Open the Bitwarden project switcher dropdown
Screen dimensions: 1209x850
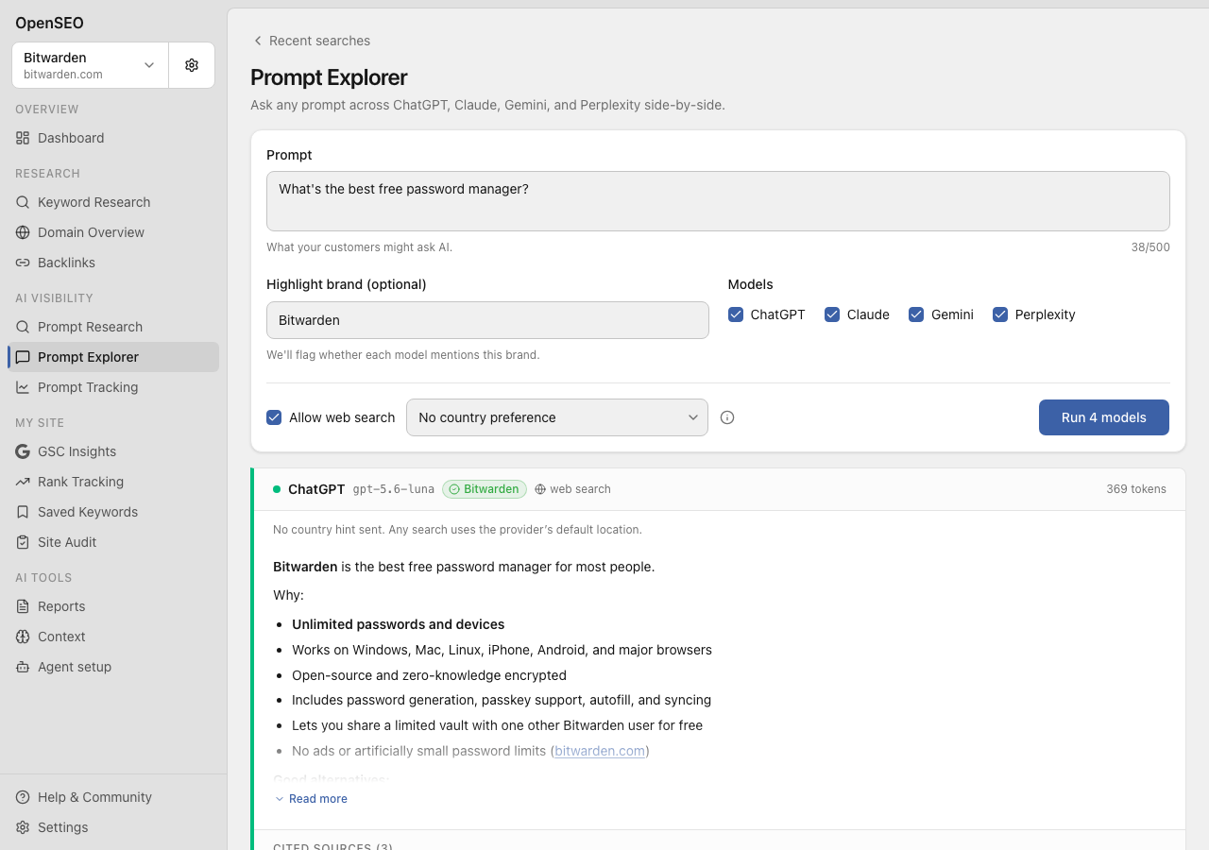(91, 65)
